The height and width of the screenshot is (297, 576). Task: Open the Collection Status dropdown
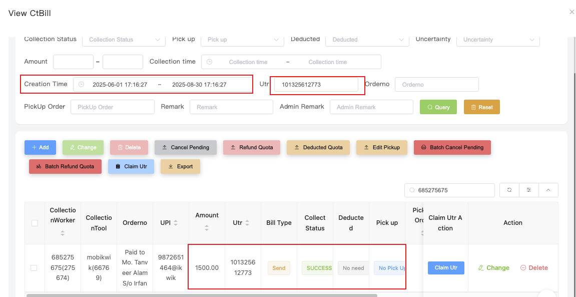point(124,40)
